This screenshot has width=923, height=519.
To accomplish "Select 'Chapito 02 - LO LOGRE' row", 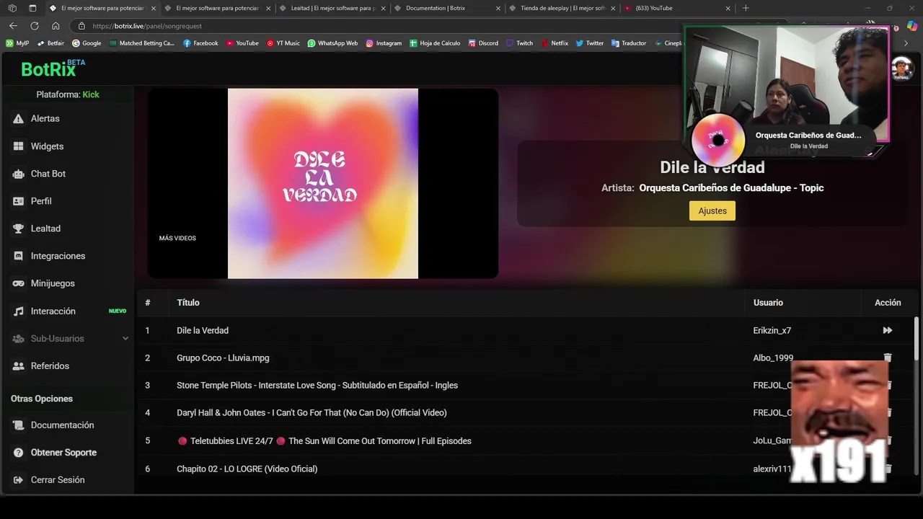I will coord(526,469).
